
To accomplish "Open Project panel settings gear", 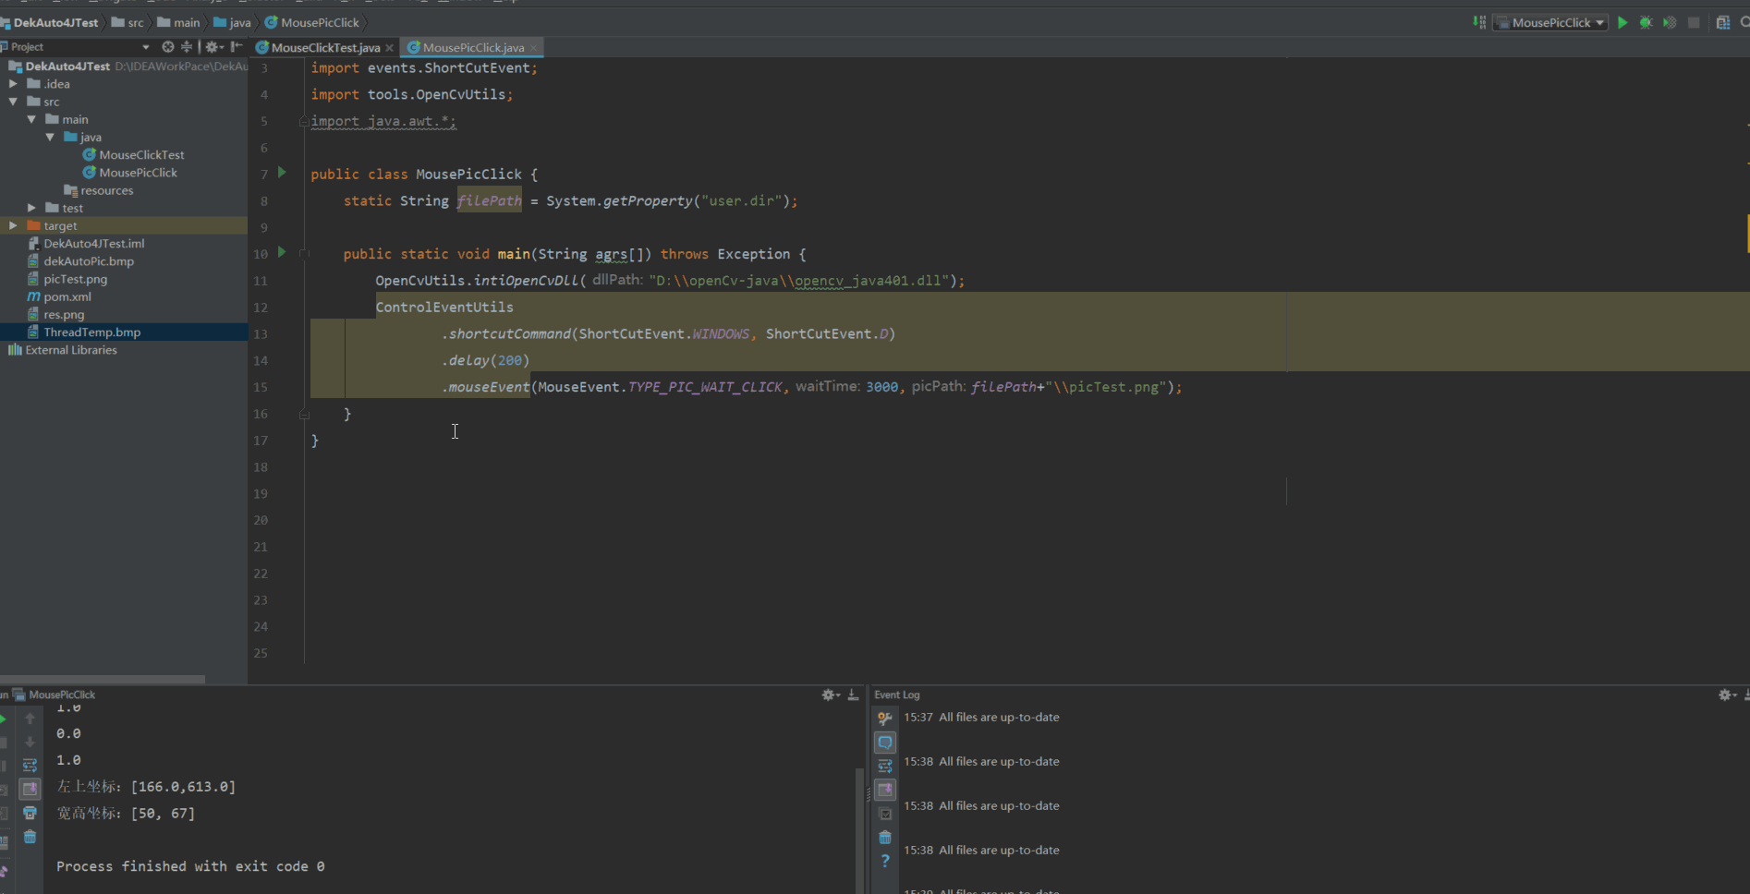I will [213, 46].
